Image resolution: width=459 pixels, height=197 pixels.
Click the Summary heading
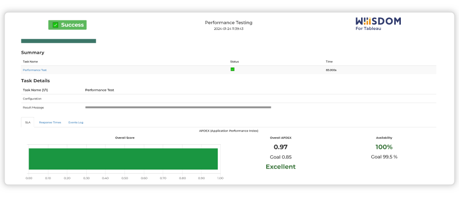point(33,53)
